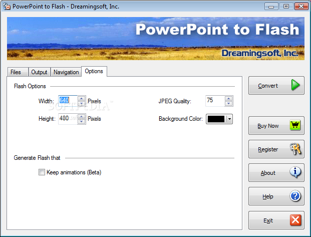Screen dimensions: 311x237
Task: Click the window title text in title bar
Action: pyautogui.click(x=66, y=7)
